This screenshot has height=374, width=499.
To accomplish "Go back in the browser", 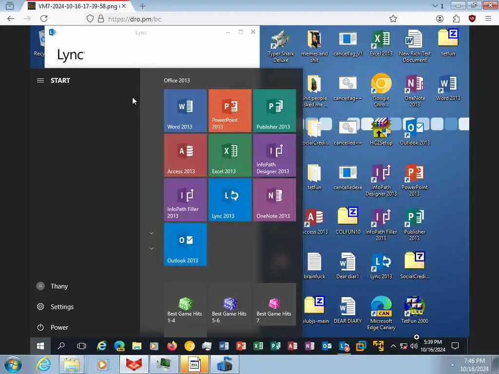I will pyautogui.click(x=11, y=19).
